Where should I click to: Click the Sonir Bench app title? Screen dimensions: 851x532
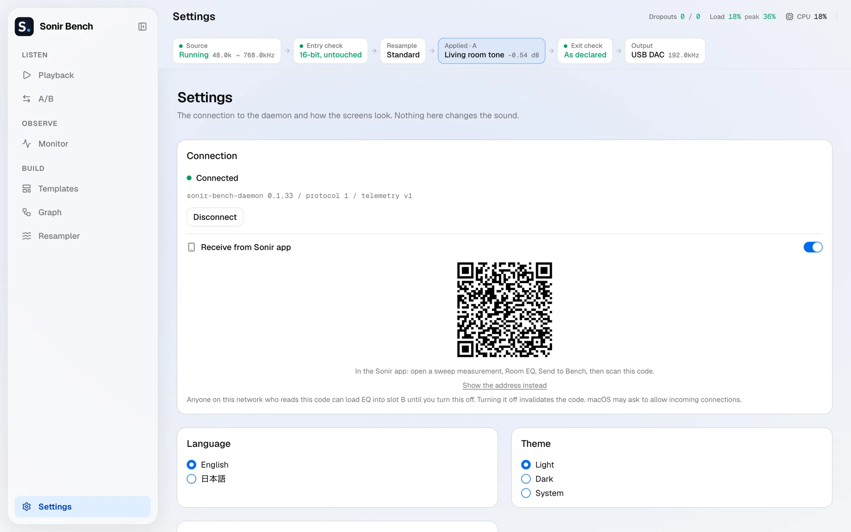click(x=66, y=27)
